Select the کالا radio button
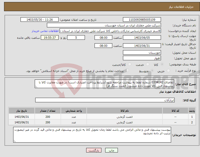This screenshot has width=200, height=157. 162,64
